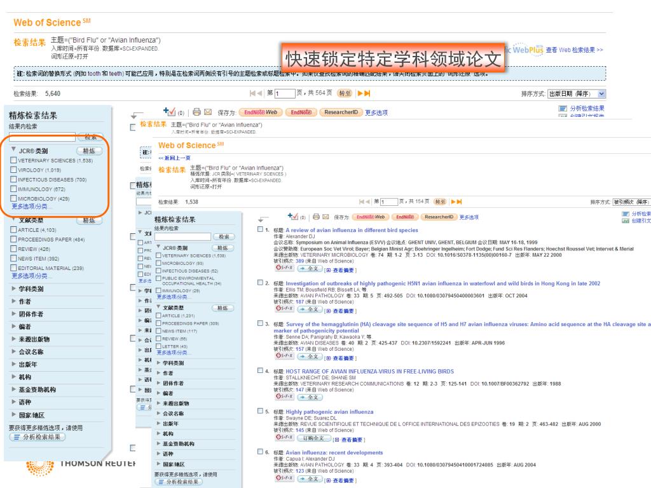The width and height of the screenshot is (651, 488).
Task: Click 分析检索结果 button at back panel bottom
Action: 38,437
